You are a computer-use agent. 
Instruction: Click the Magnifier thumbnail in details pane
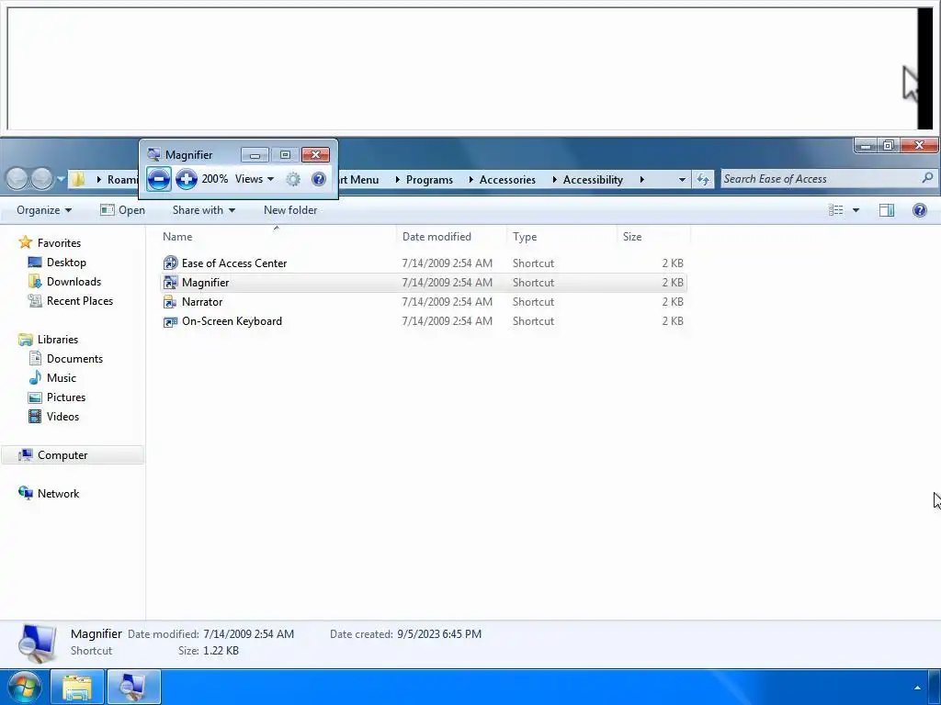coord(37,643)
